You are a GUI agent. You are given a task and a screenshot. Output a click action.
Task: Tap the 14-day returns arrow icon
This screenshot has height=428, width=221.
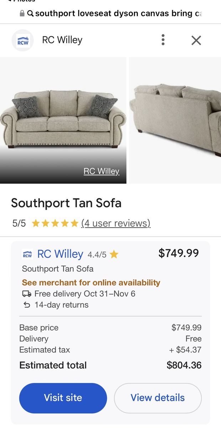(26, 305)
